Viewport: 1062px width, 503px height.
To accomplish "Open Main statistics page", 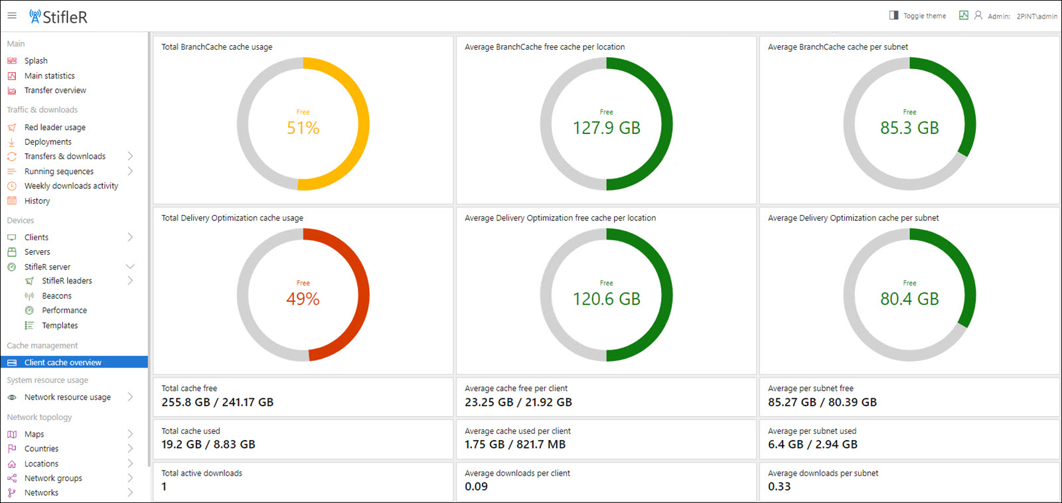I will [50, 76].
